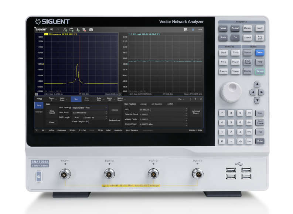Push the front-panel right arrow key
This screenshot has height=214, width=293.
click(x=261, y=92)
